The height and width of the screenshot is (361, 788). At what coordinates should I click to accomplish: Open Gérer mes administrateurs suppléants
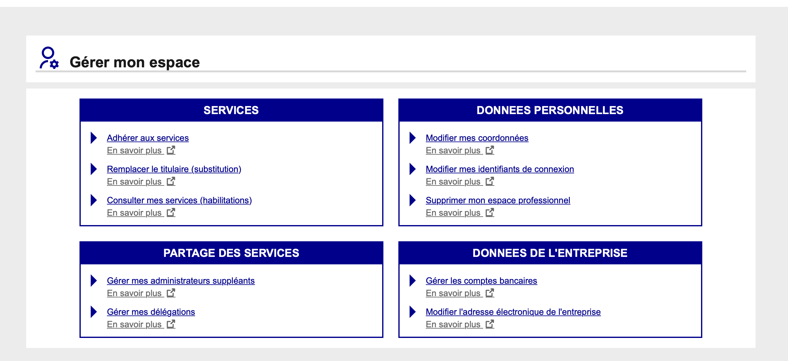click(x=181, y=281)
